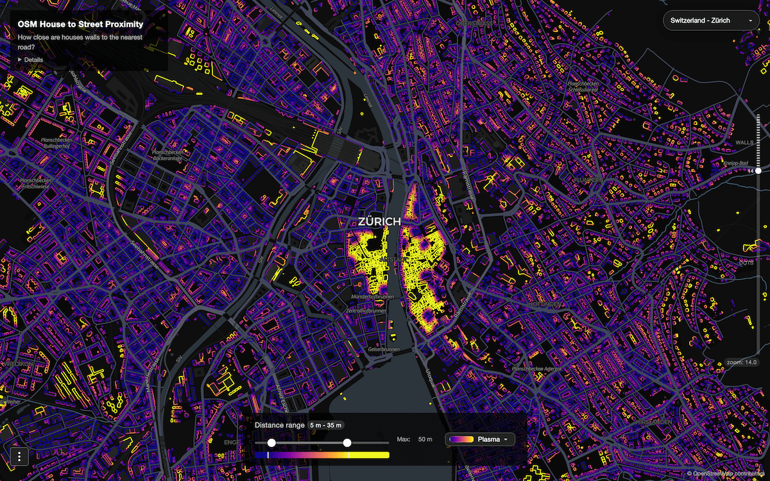The width and height of the screenshot is (770, 481).
Task: Click the white slider handle near WALLS
Action: [759, 170]
